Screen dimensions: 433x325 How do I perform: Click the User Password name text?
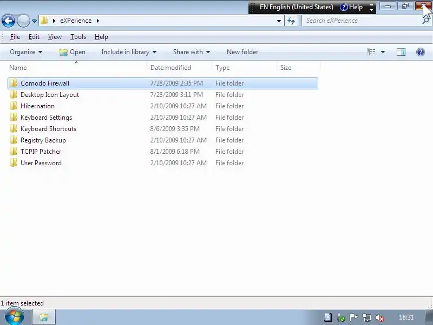(x=41, y=163)
